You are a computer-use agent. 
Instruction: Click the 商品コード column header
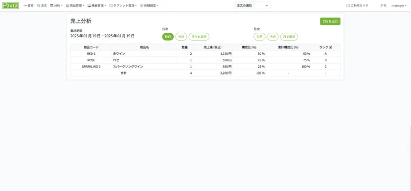91,48
